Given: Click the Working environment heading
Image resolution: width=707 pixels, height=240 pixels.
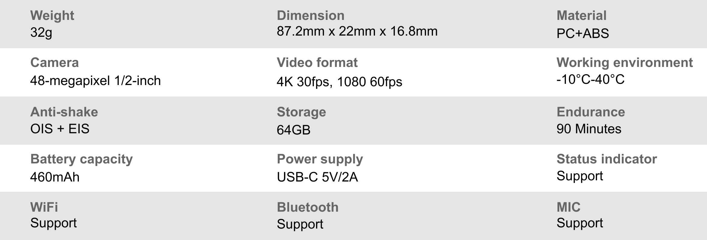Looking at the screenshot, I should point(625,63).
